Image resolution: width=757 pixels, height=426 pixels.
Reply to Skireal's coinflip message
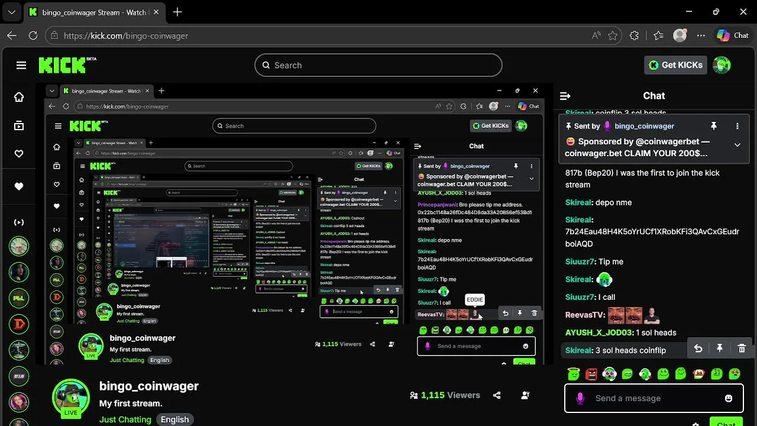tap(698, 349)
